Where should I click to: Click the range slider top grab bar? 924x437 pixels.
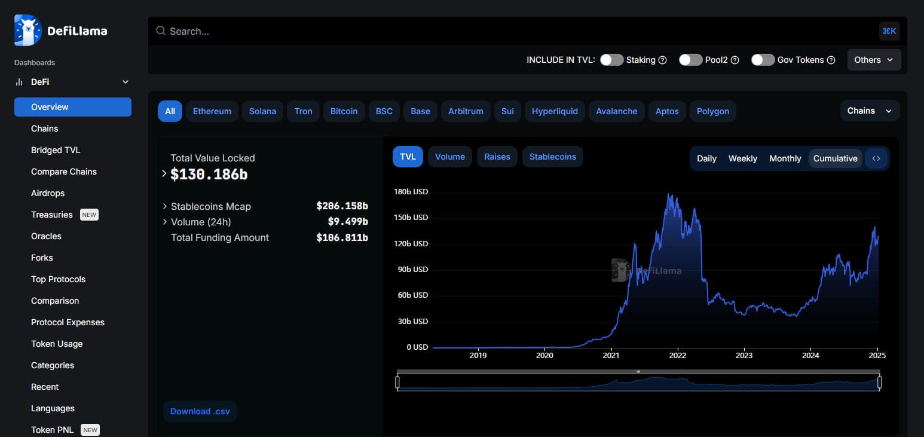pos(638,372)
